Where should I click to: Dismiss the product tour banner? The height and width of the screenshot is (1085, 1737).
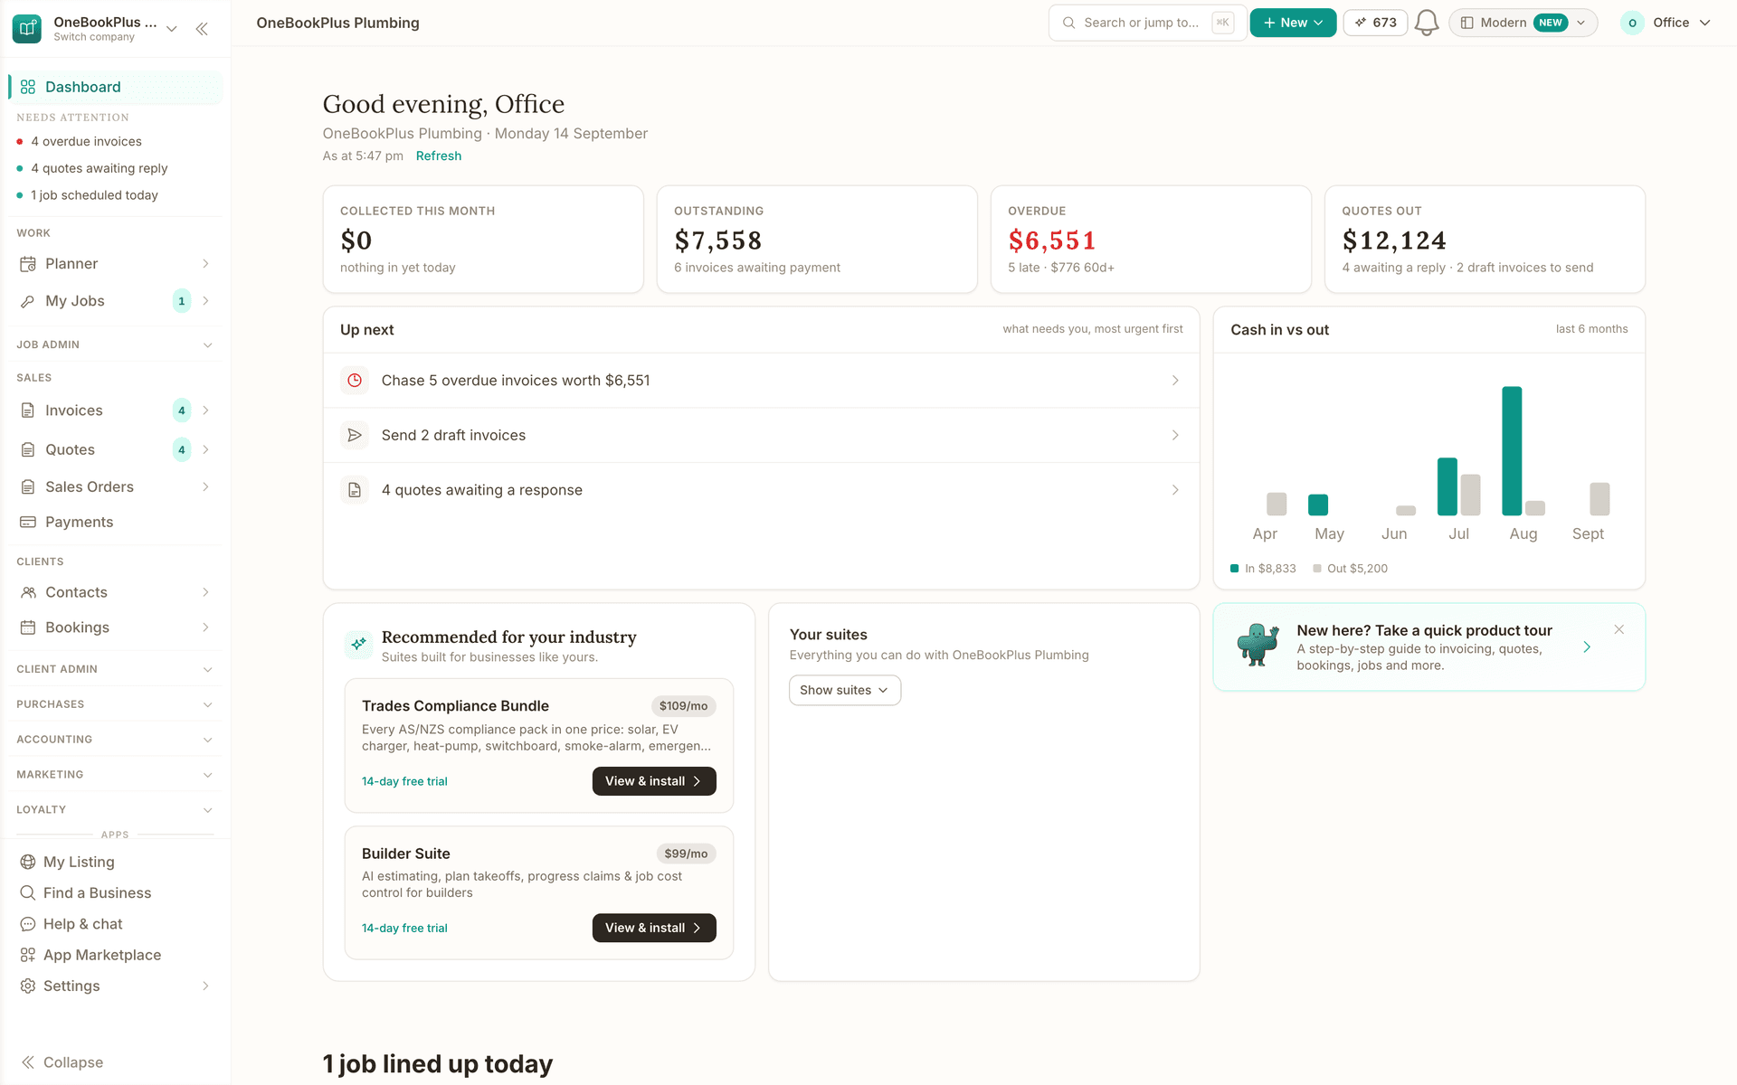pos(1619,629)
